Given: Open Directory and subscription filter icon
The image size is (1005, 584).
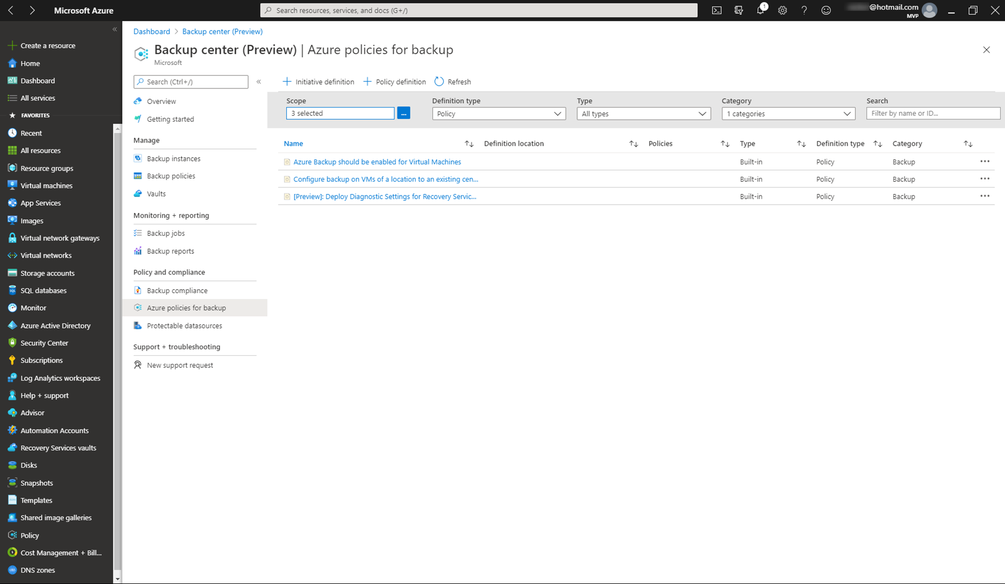Looking at the screenshot, I should click(x=739, y=10).
